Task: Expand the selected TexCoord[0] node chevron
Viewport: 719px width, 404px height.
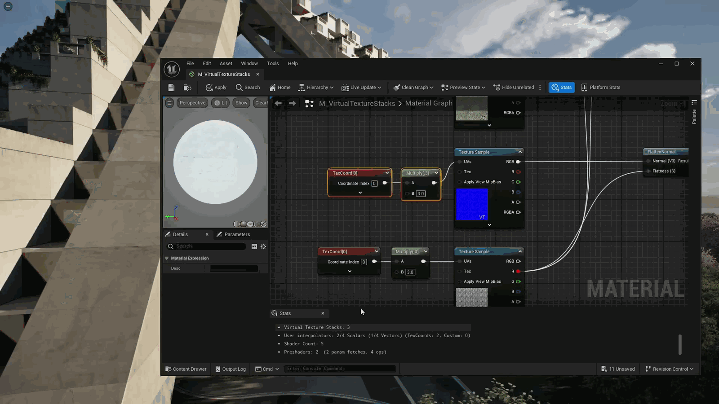Action: click(x=360, y=193)
